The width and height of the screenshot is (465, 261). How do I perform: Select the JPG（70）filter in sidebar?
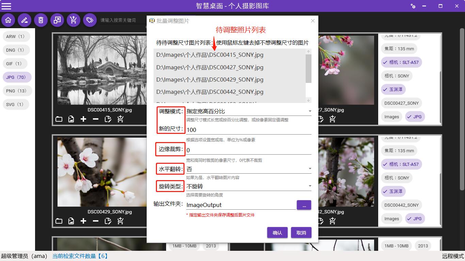click(16, 77)
